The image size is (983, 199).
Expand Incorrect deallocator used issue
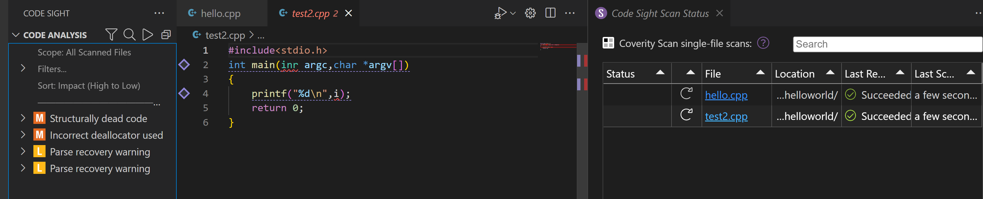click(23, 135)
